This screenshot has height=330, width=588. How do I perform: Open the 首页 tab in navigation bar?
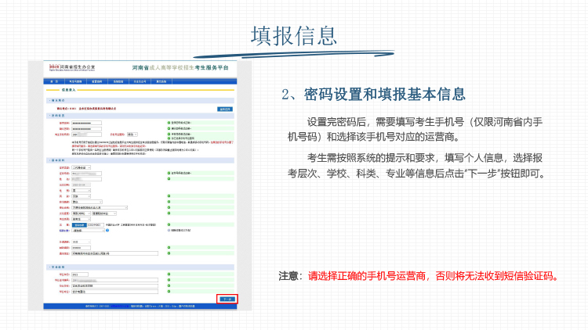click(54, 81)
